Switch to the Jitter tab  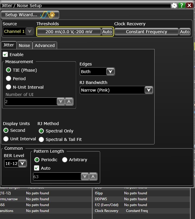8,45
